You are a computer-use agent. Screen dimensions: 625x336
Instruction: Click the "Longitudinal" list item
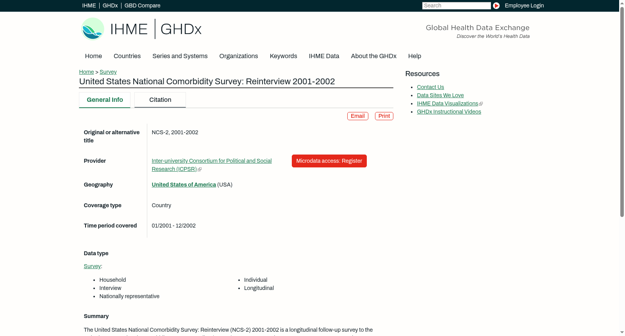coord(259,288)
